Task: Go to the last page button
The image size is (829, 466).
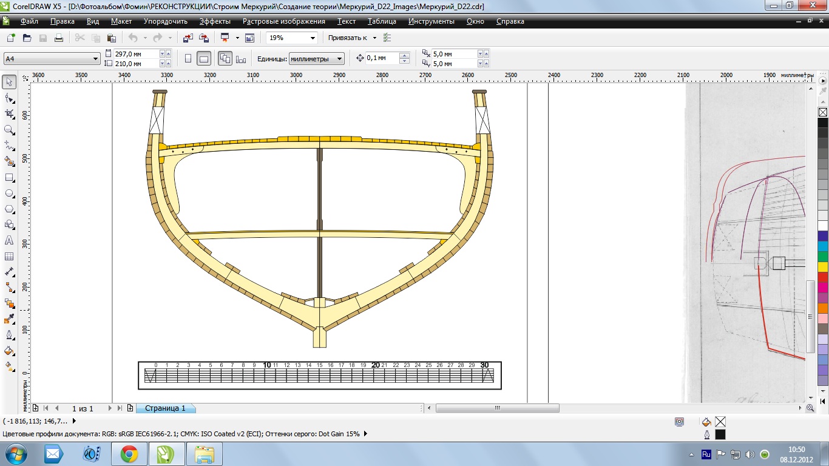Action: tap(120, 408)
